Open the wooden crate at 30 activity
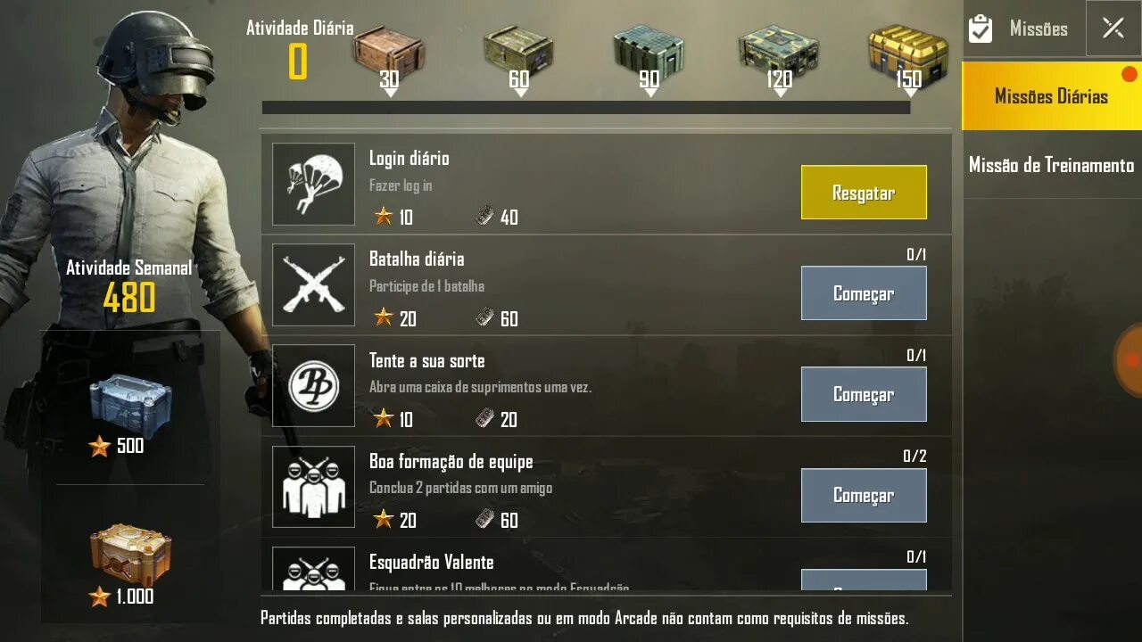The width and height of the screenshot is (1142, 642). 388,53
